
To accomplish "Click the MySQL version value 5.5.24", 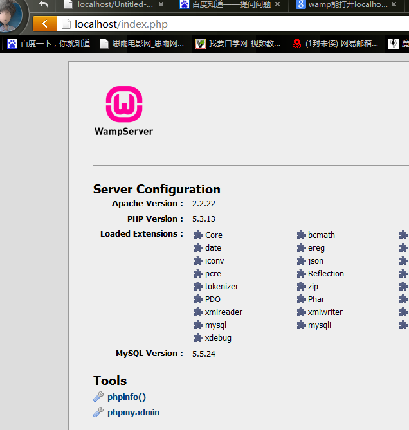I will click(x=204, y=354).
